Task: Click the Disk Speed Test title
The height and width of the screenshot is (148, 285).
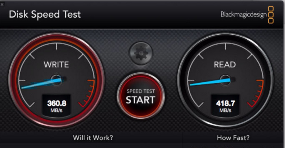Action: click(45, 14)
